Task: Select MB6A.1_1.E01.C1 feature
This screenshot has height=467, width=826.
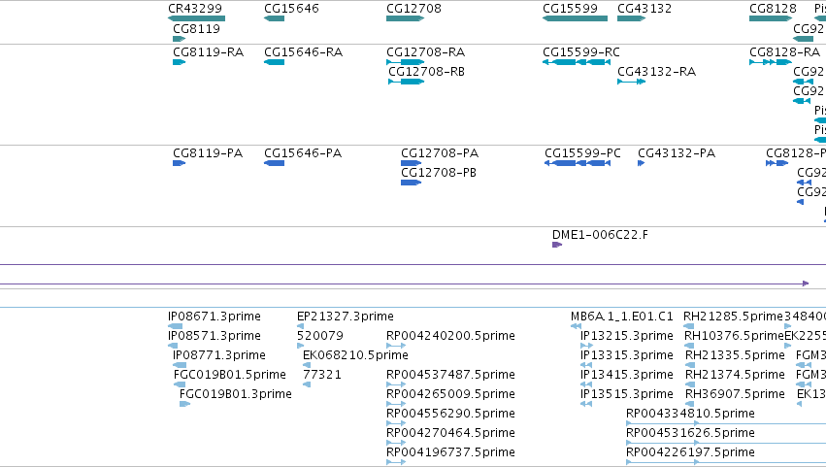Action: coord(576,326)
